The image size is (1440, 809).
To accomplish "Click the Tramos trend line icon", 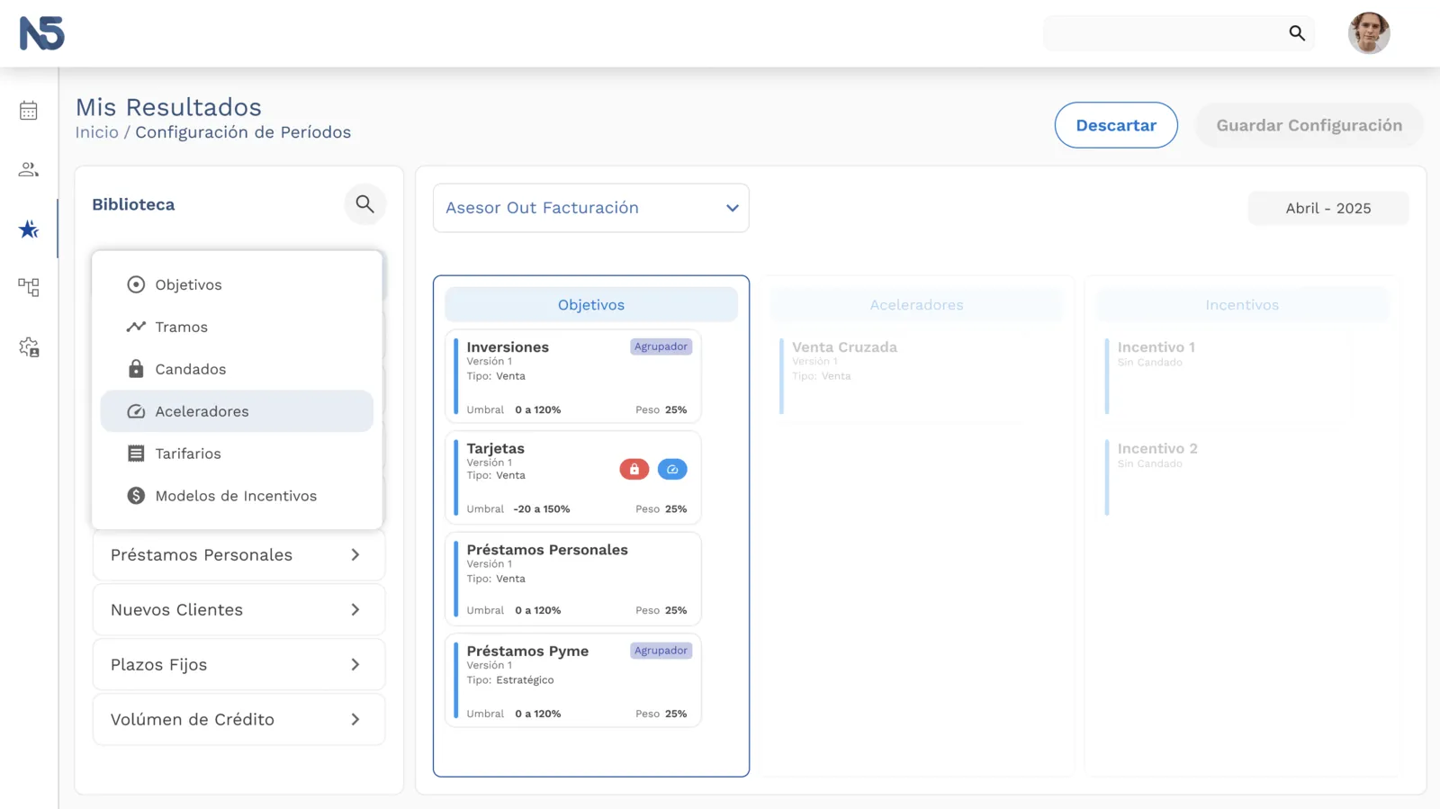I will 136,327.
